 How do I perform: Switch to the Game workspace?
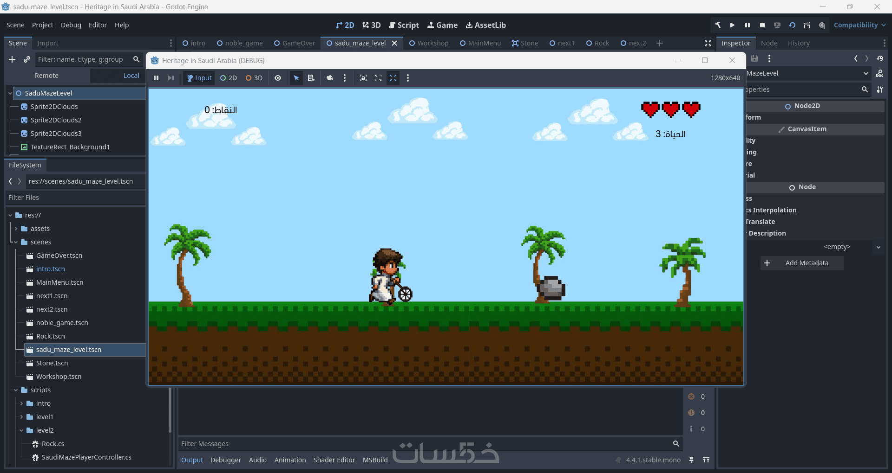pyautogui.click(x=442, y=25)
